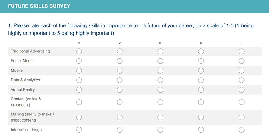Screen dimensions: 269x140
Task: Rate Internet of Things as 3
Action: (160, 130)
